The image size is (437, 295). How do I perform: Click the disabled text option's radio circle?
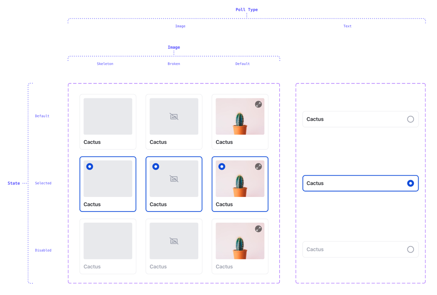click(410, 250)
